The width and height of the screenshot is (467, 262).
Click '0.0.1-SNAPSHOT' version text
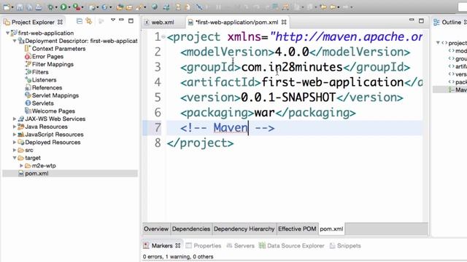(288, 98)
